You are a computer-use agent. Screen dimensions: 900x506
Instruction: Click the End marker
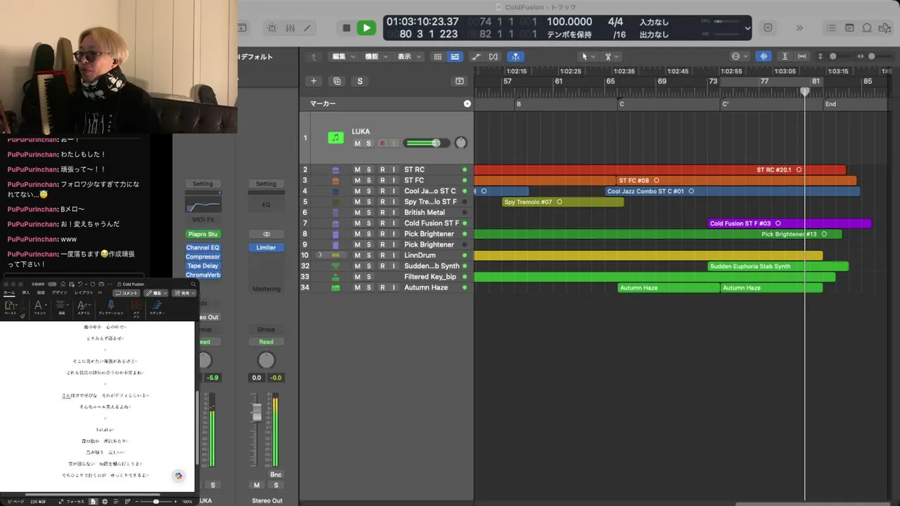pos(830,104)
